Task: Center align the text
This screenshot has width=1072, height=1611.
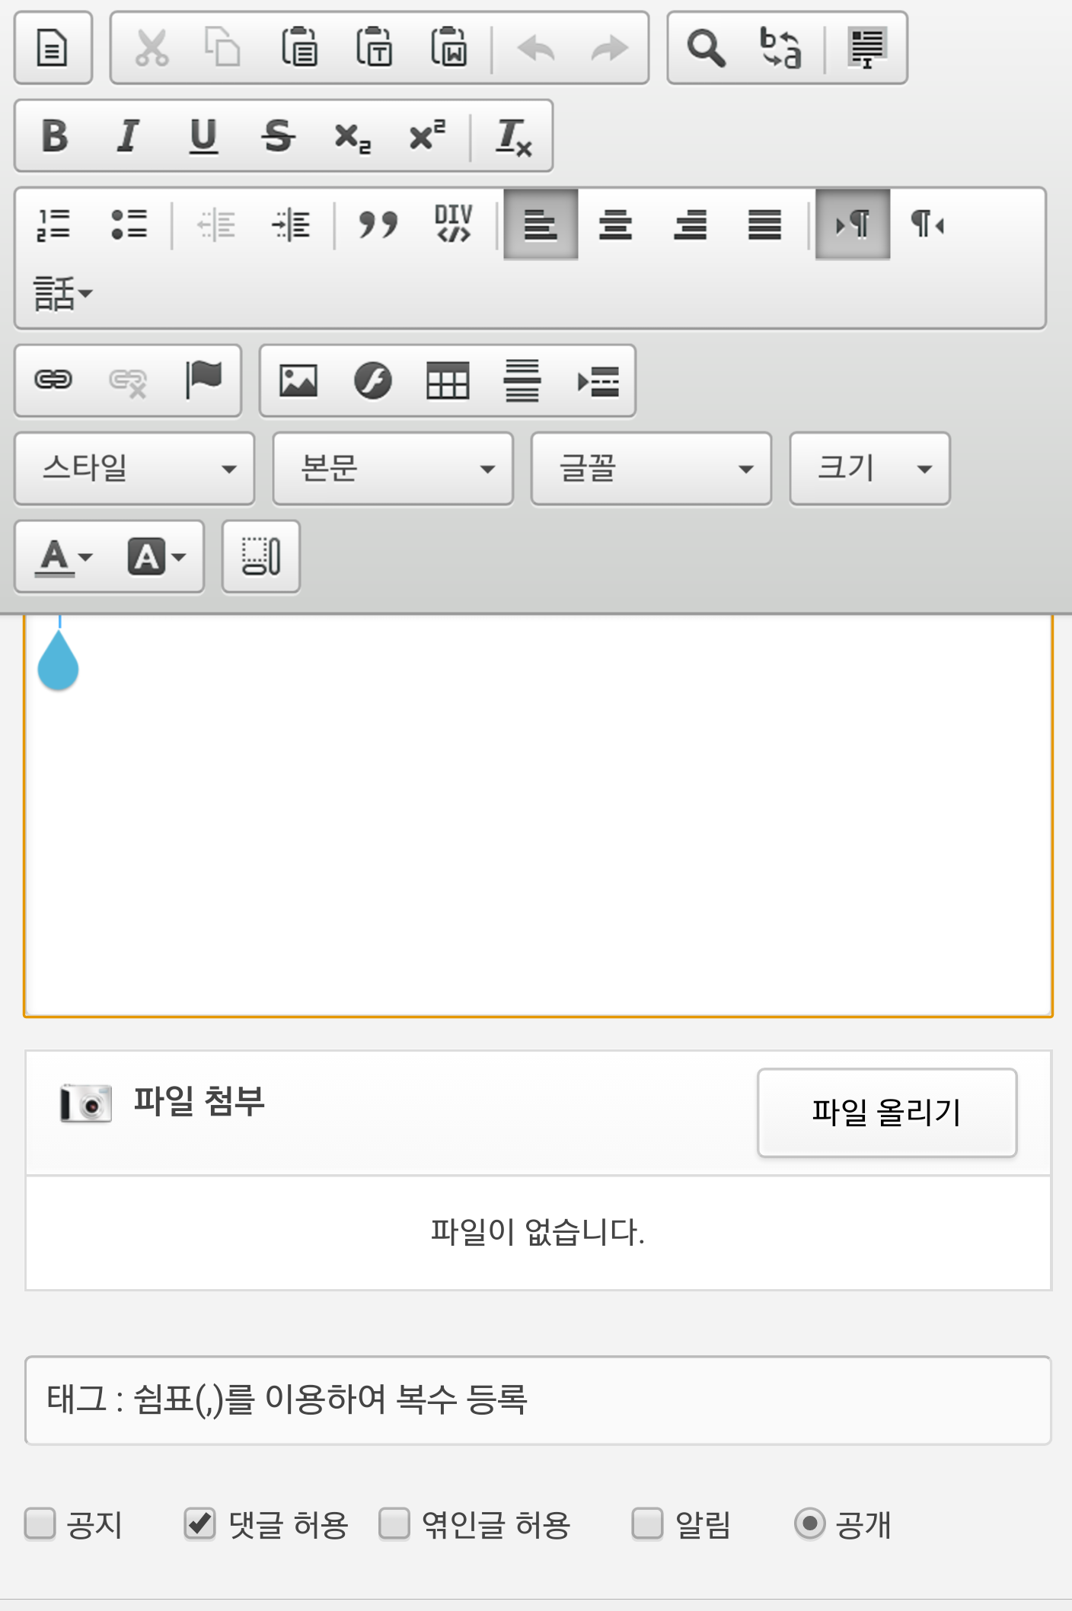Action: point(614,225)
